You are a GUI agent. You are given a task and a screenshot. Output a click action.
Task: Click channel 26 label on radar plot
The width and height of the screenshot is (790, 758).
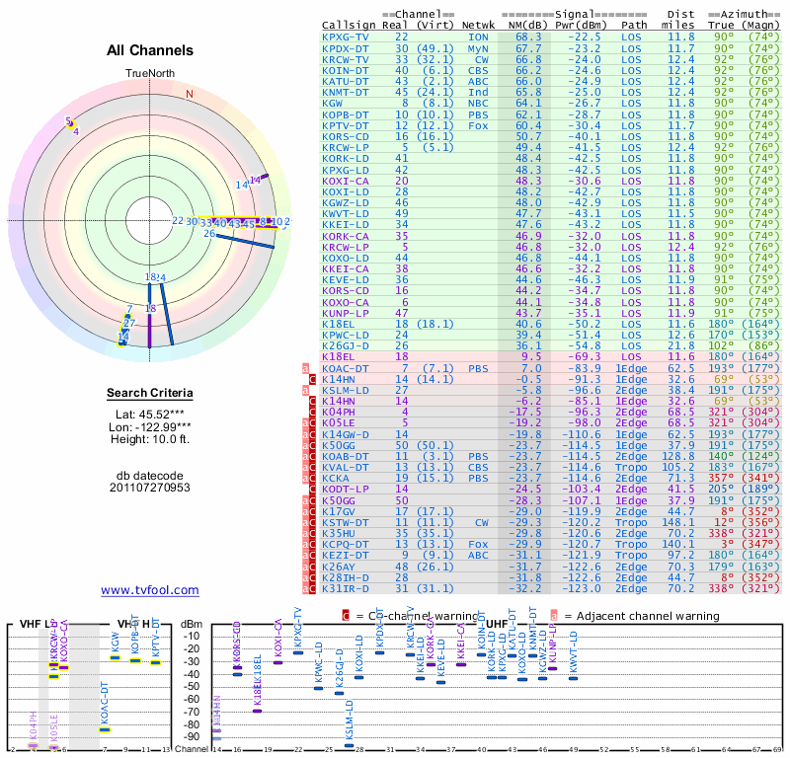point(209,233)
